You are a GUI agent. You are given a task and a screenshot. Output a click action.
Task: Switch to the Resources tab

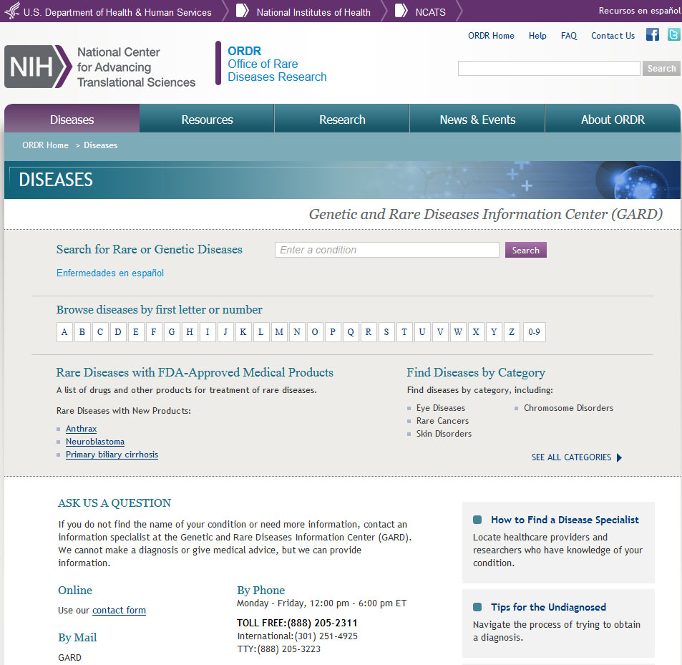coord(206,118)
